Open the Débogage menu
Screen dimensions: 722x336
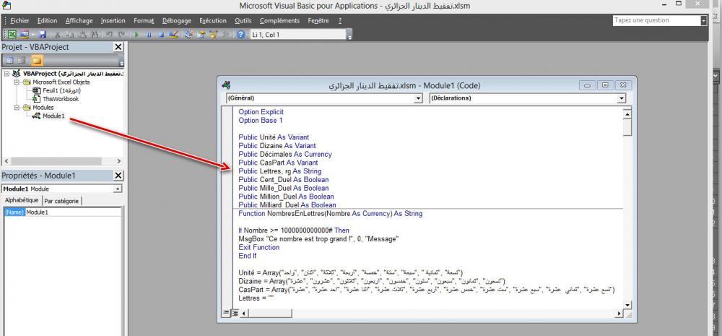pyautogui.click(x=177, y=21)
